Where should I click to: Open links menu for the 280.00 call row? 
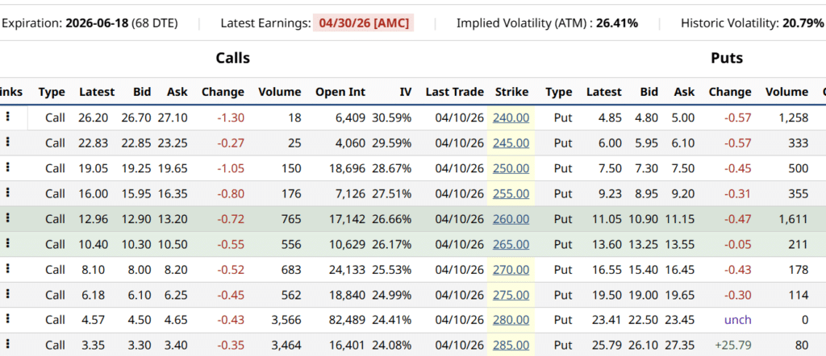point(7,320)
